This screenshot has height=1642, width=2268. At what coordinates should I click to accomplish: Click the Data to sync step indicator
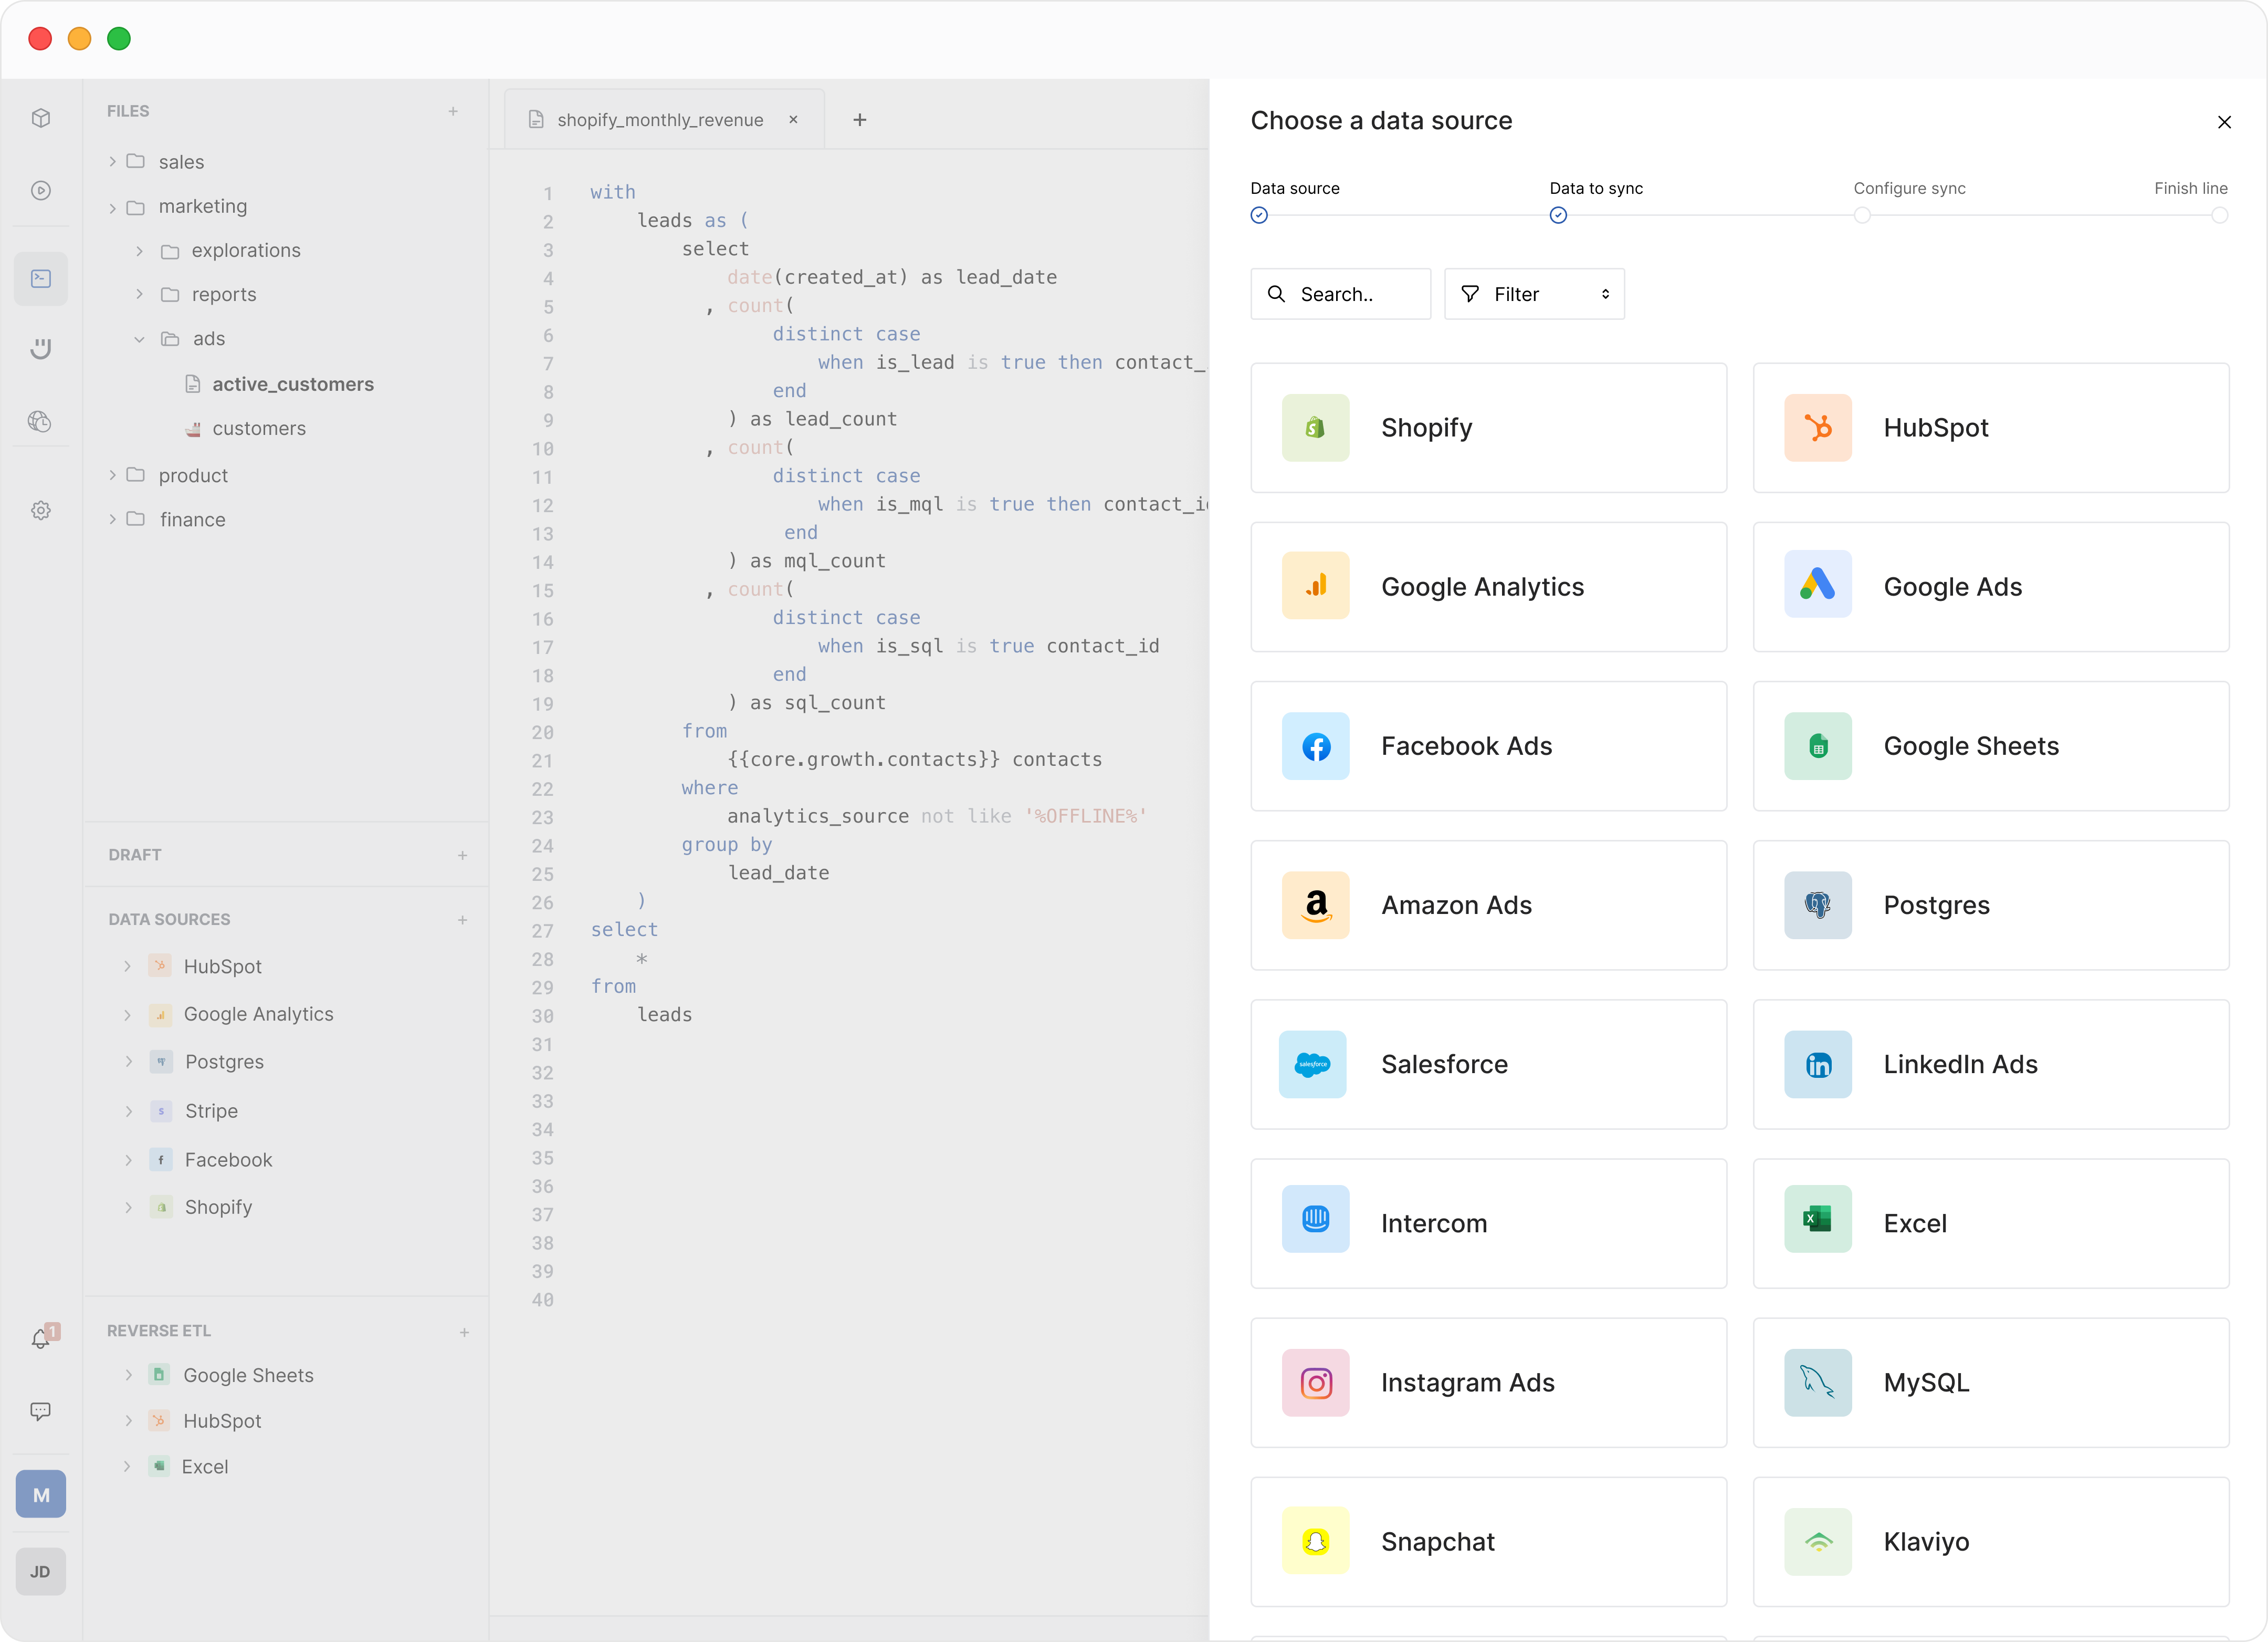pos(1558,215)
